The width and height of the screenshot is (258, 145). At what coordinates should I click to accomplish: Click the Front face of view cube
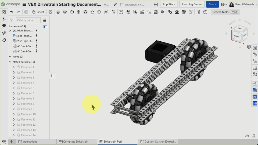click(x=237, y=36)
